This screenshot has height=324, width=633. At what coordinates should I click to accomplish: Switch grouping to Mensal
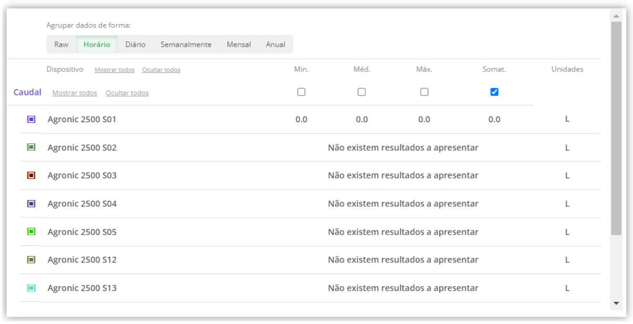(238, 45)
